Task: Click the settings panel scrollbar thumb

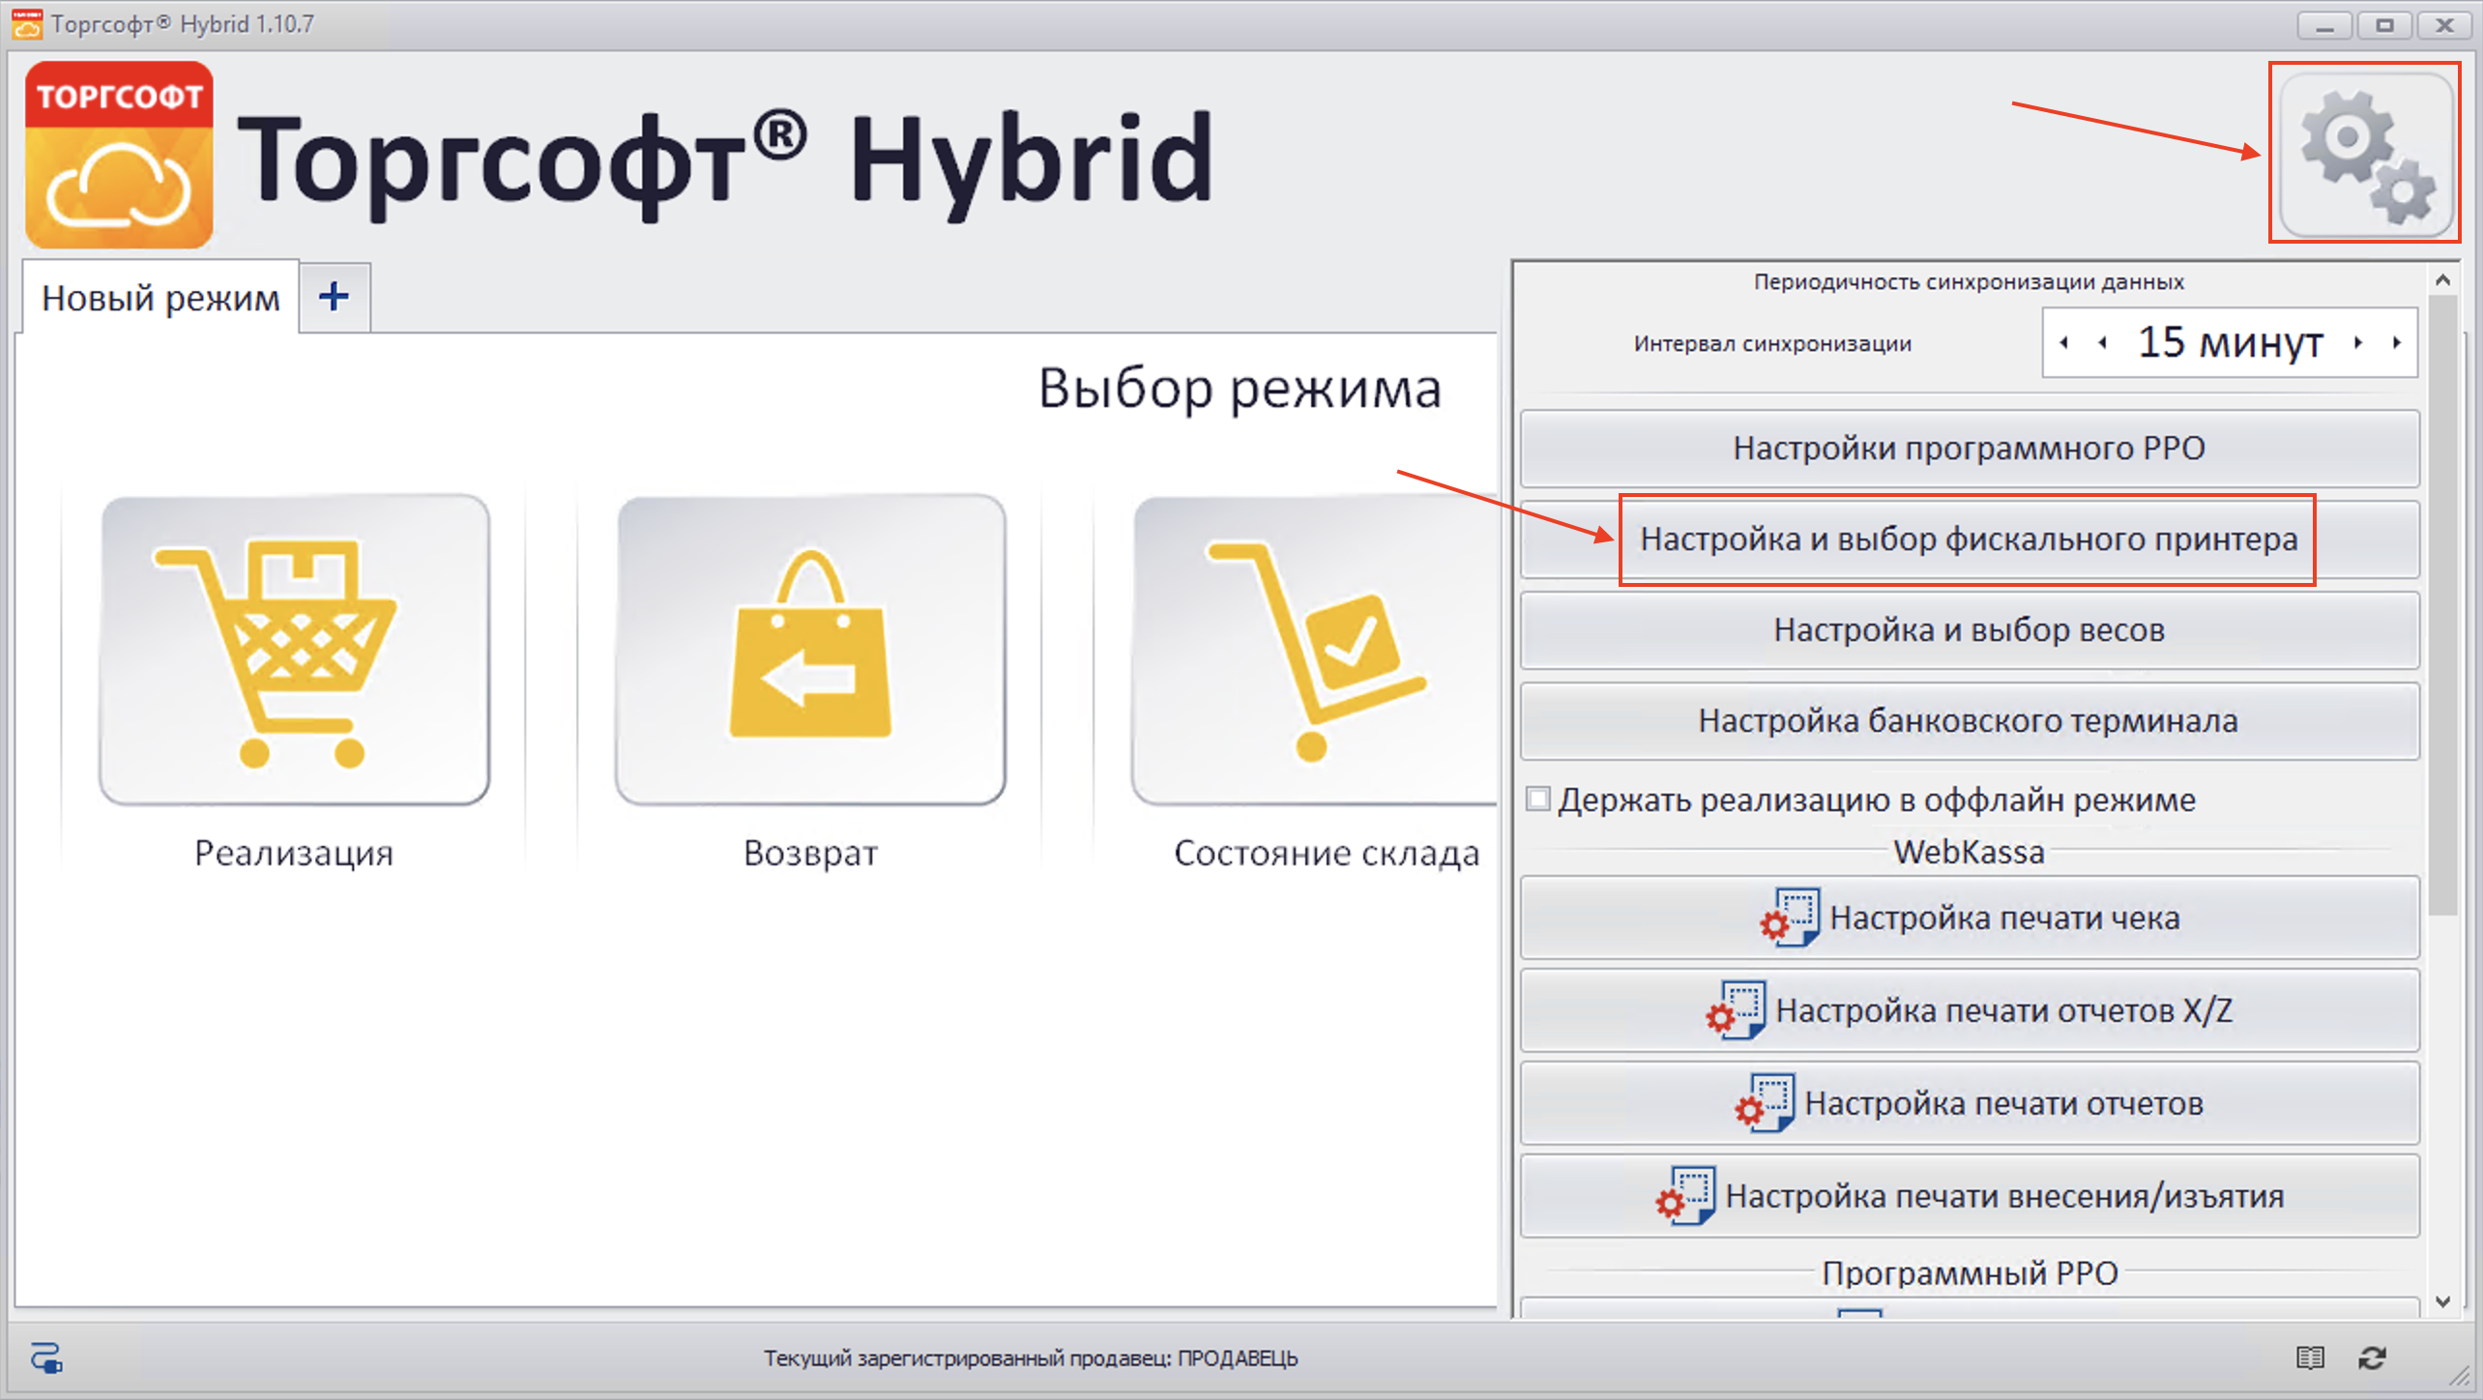Action: [x=2443, y=604]
